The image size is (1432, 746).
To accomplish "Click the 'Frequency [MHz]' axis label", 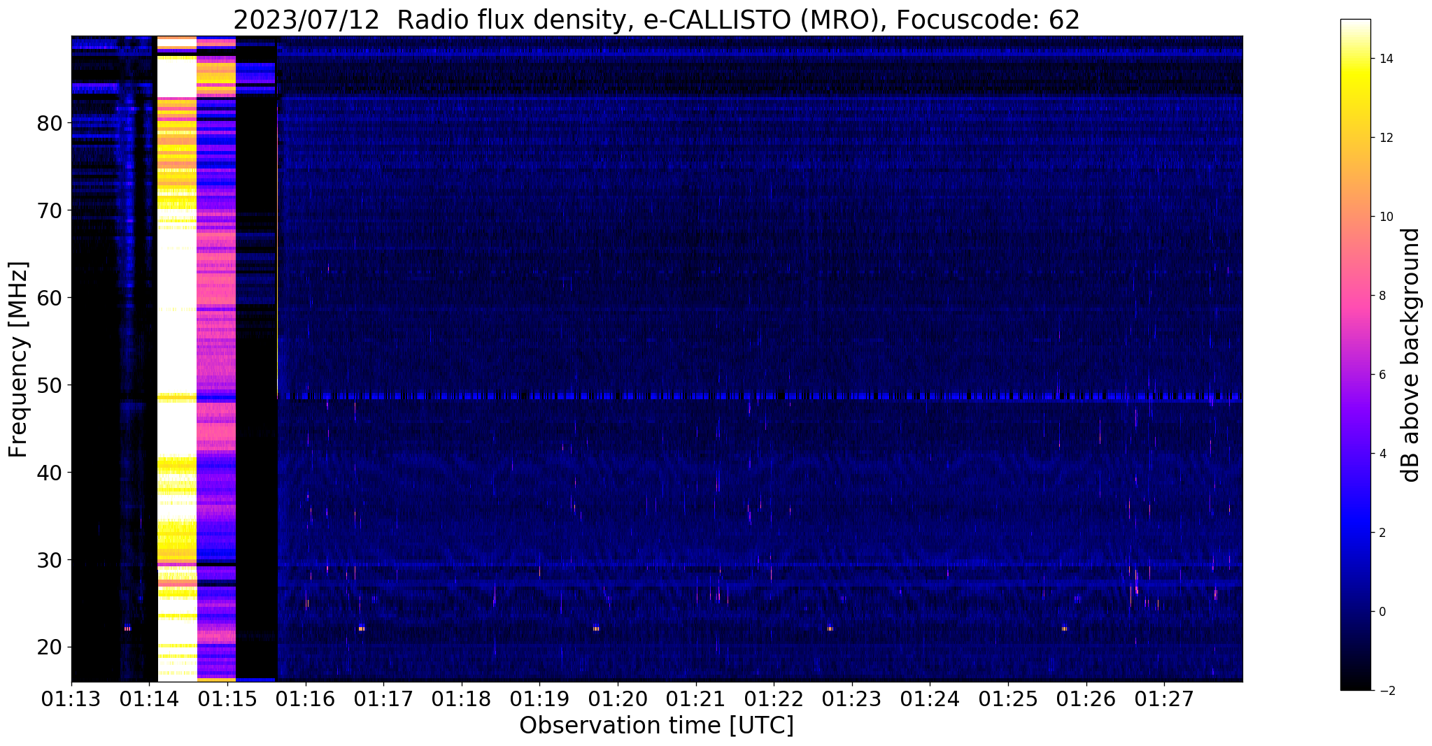I will click(x=18, y=359).
